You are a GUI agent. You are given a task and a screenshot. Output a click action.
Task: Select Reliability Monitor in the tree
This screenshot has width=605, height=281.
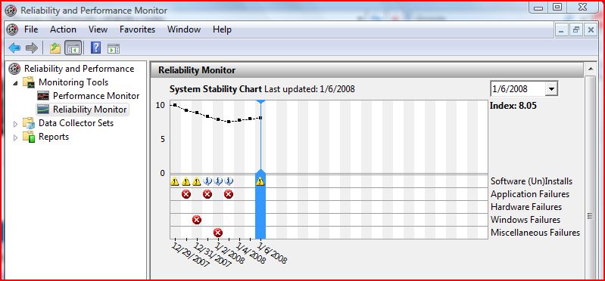coord(90,110)
